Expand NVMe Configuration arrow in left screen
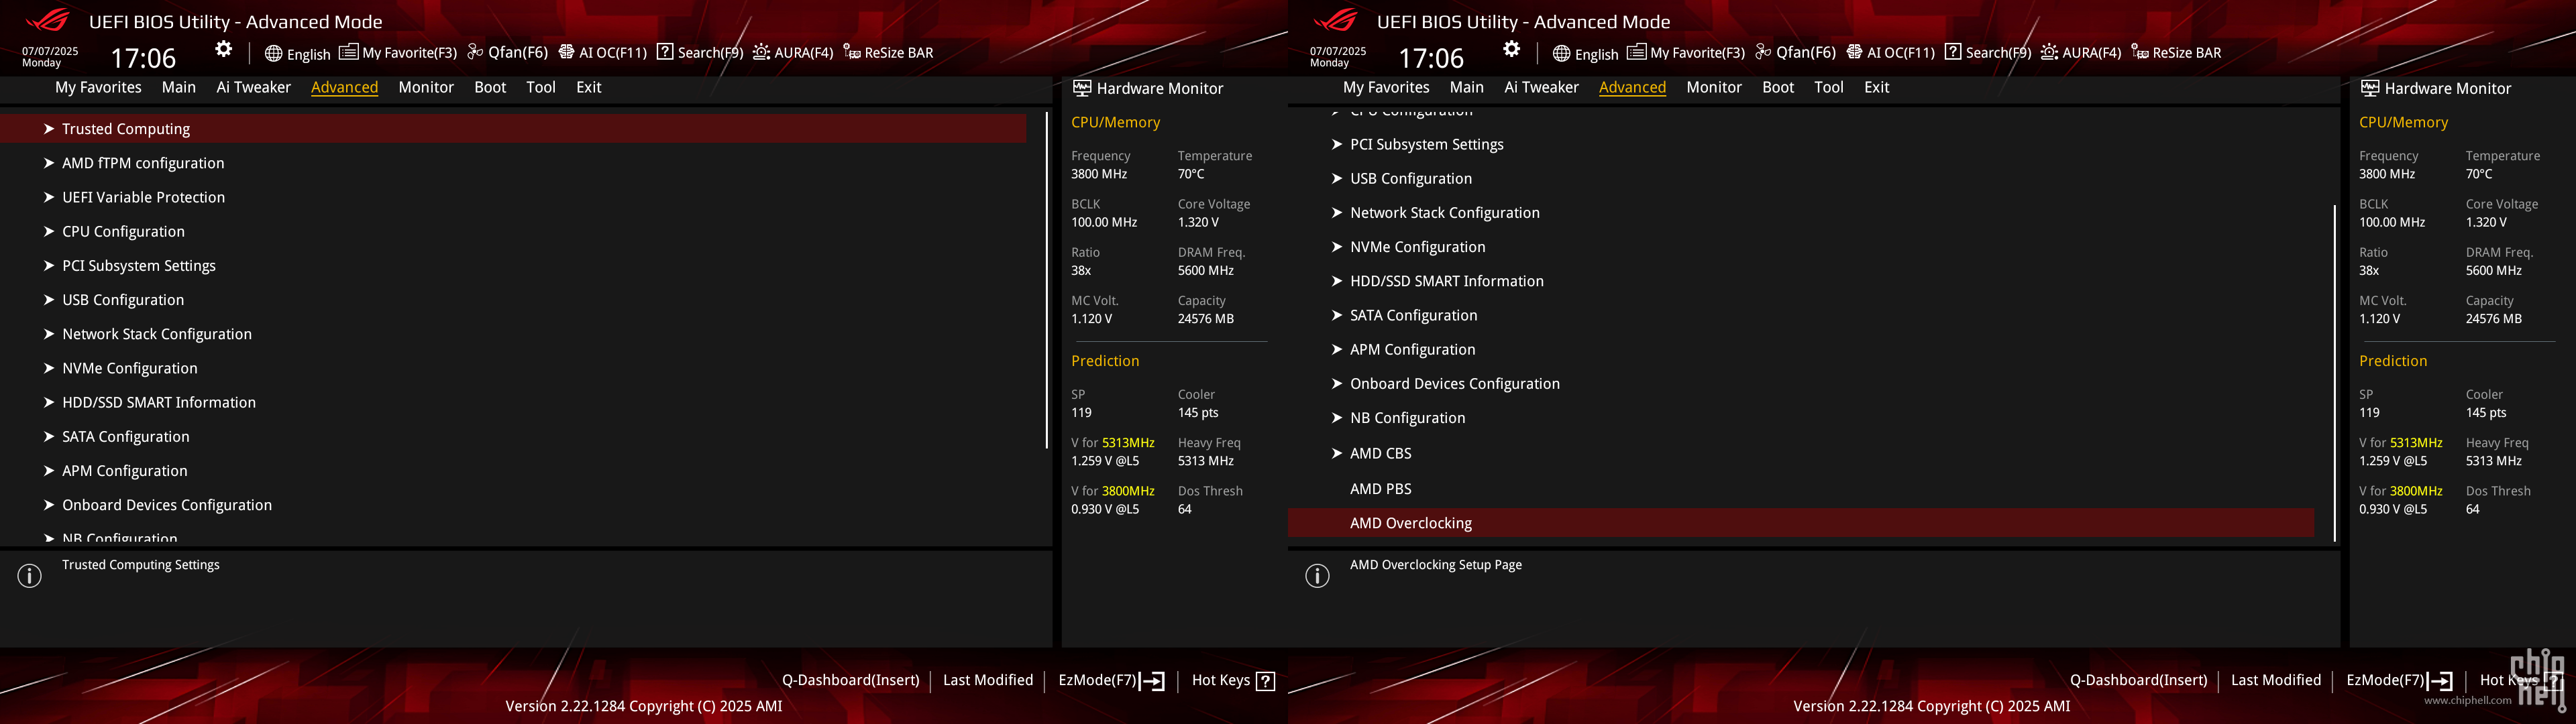2576x724 pixels. pos(49,368)
